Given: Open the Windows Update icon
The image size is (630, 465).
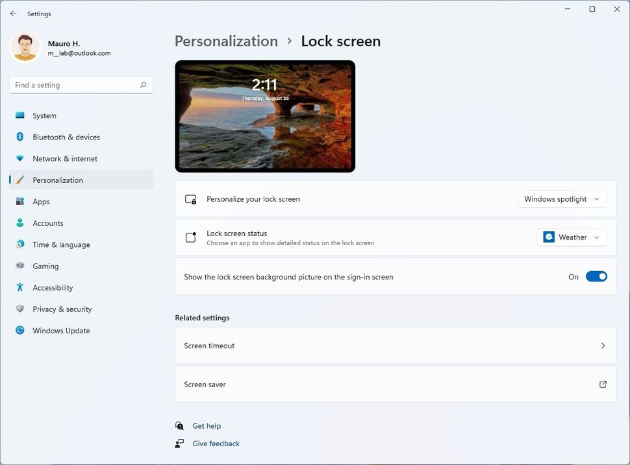Looking at the screenshot, I should tap(20, 331).
